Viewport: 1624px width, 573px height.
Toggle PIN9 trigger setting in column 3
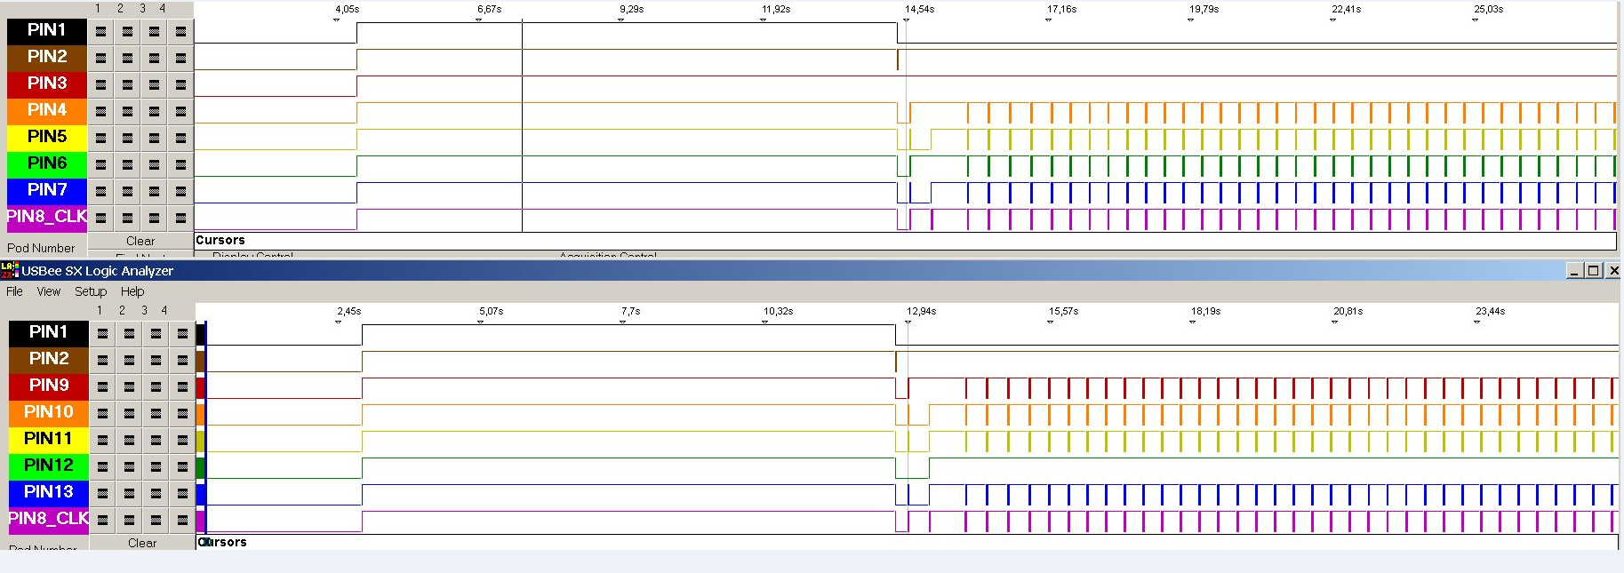click(x=156, y=386)
